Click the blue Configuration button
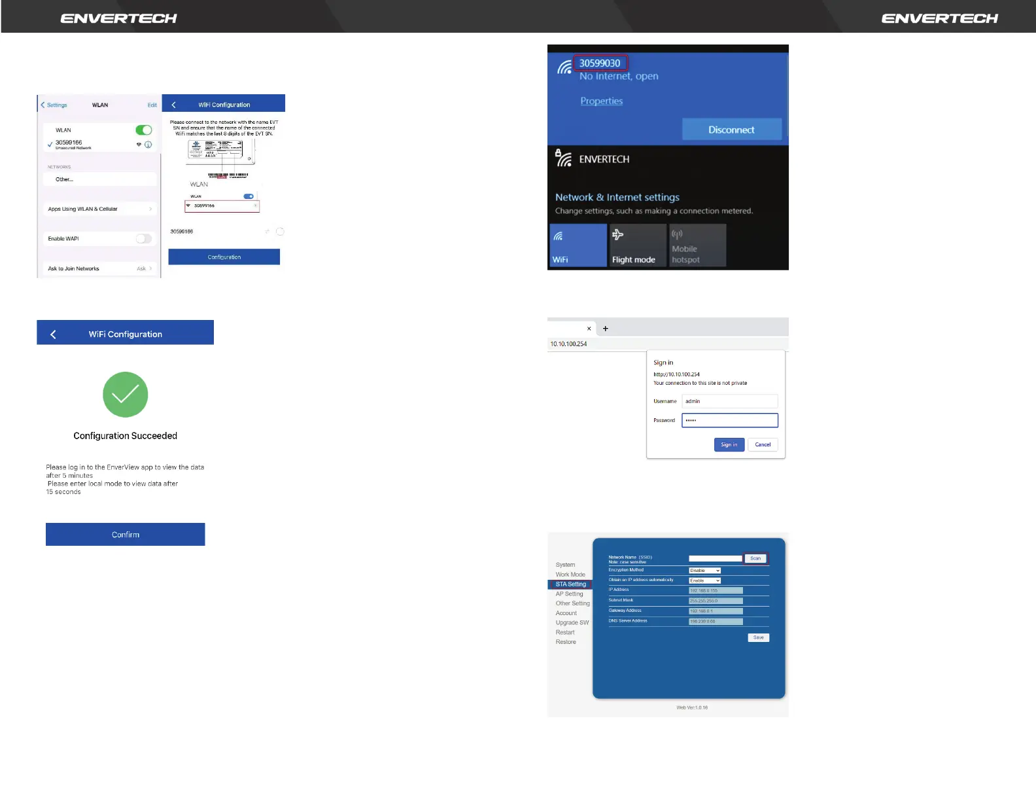The width and height of the screenshot is (1036, 801). [224, 257]
